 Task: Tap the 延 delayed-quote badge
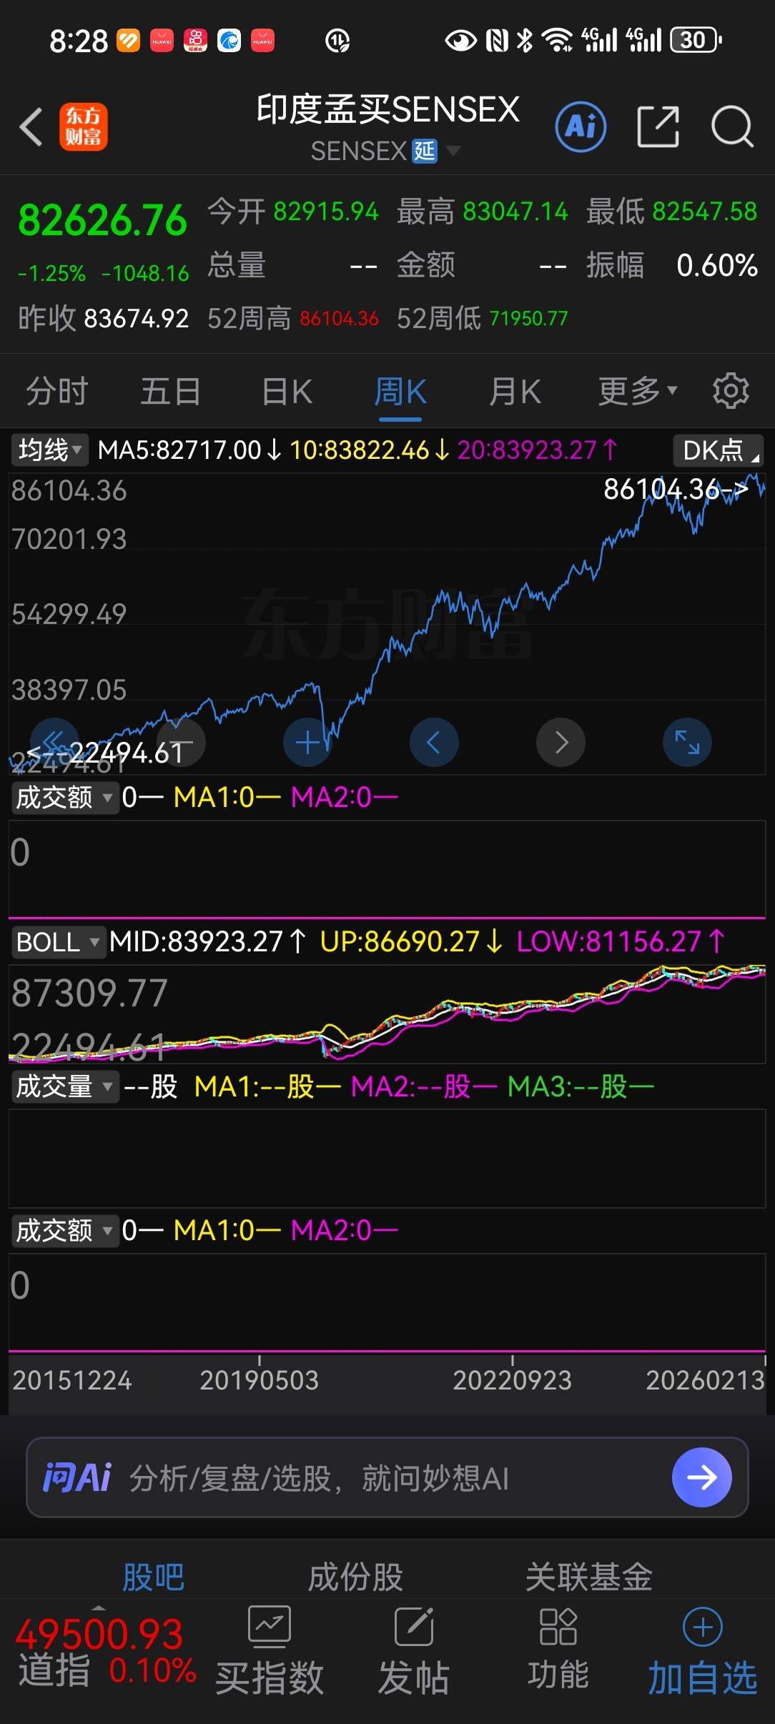click(425, 151)
